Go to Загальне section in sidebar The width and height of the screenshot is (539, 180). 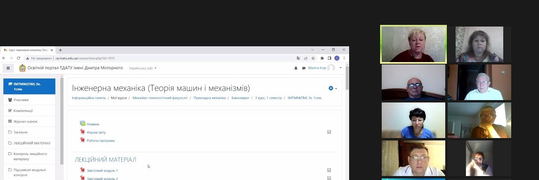[29, 132]
